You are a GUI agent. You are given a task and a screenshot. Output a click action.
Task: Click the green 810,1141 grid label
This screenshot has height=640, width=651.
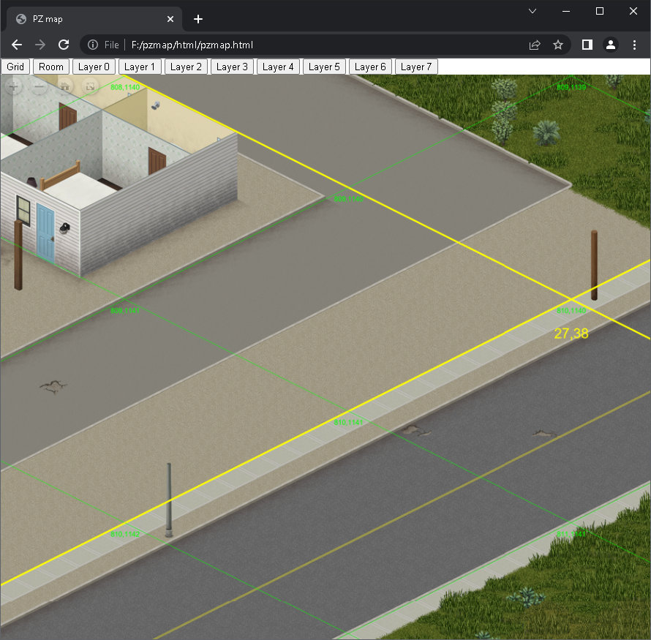pos(348,422)
